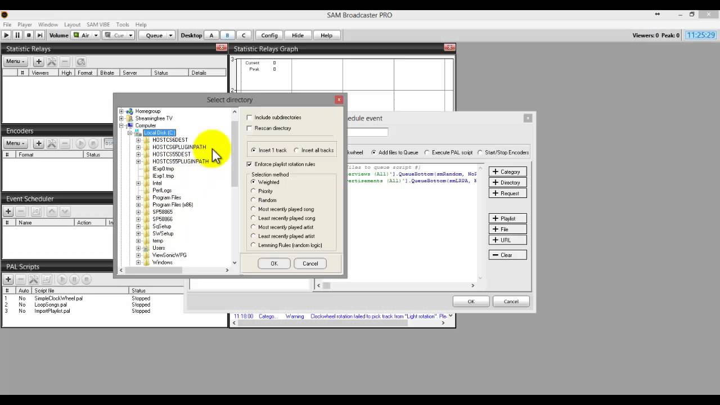Click the remove (minus) icon in Statistic Relays

(65, 61)
